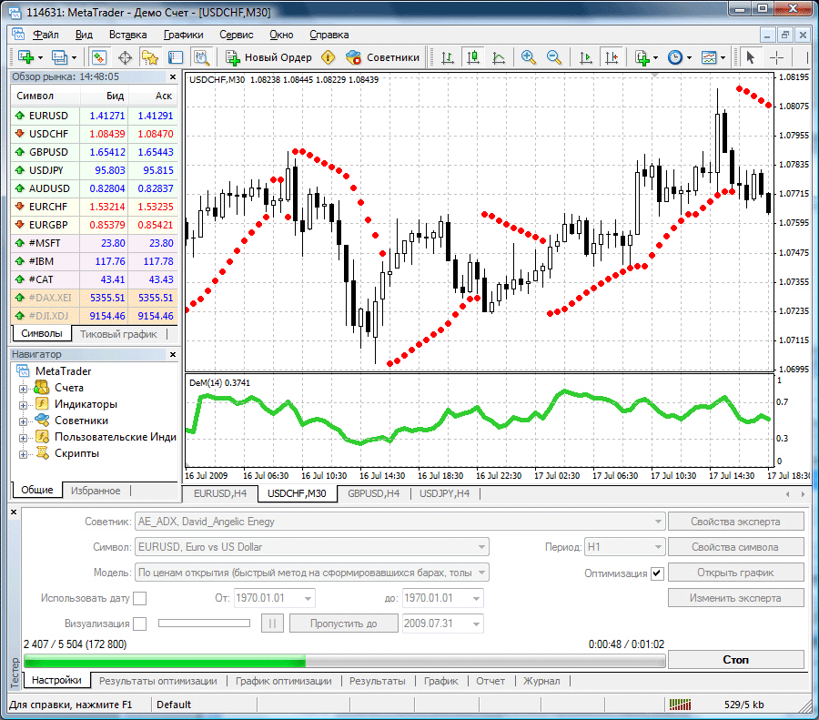This screenshot has width=819, height=720.
Task: Switch to the GBPUSD,H4 chart tab
Action: coord(373,493)
